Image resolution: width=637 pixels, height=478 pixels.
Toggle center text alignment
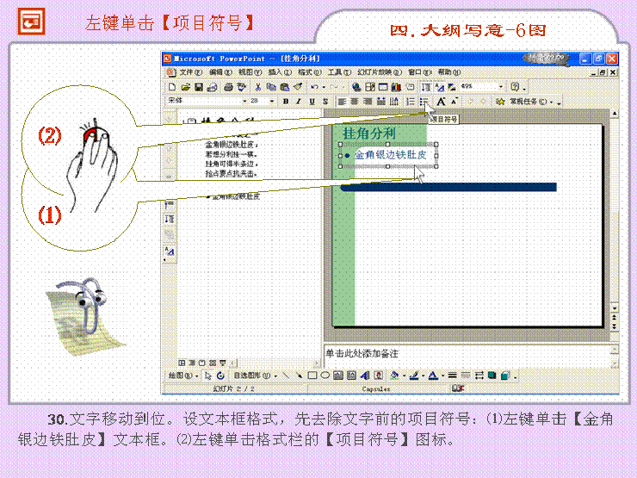tap(355, 102)
